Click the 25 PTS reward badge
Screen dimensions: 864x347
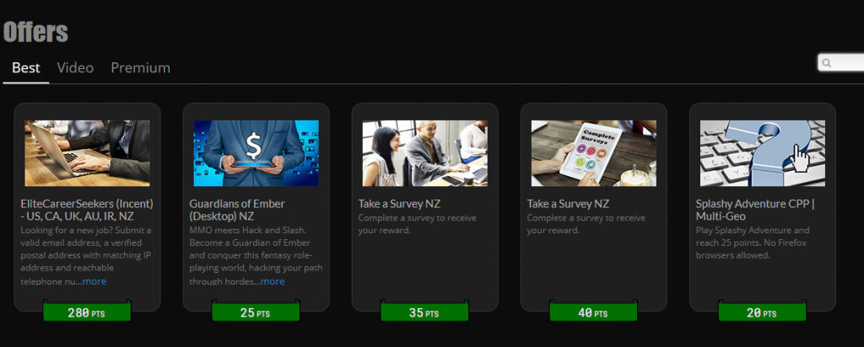(x=256, y=312)
